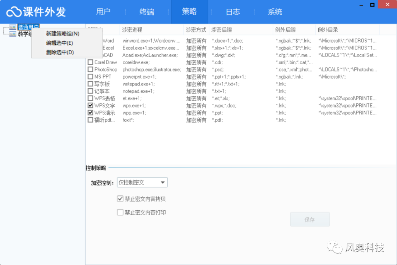Click the 普通用户 group icon in the tree
The width and height of the screenshot is (397, 265).
[x=13, y=26]
